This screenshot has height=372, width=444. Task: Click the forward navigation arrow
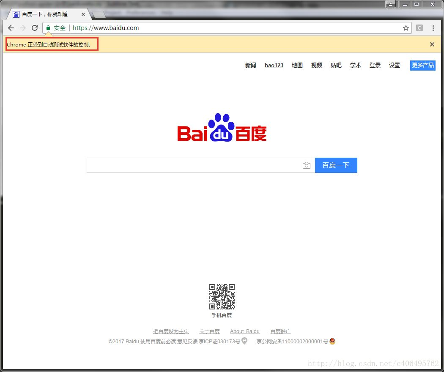point(23,28)
